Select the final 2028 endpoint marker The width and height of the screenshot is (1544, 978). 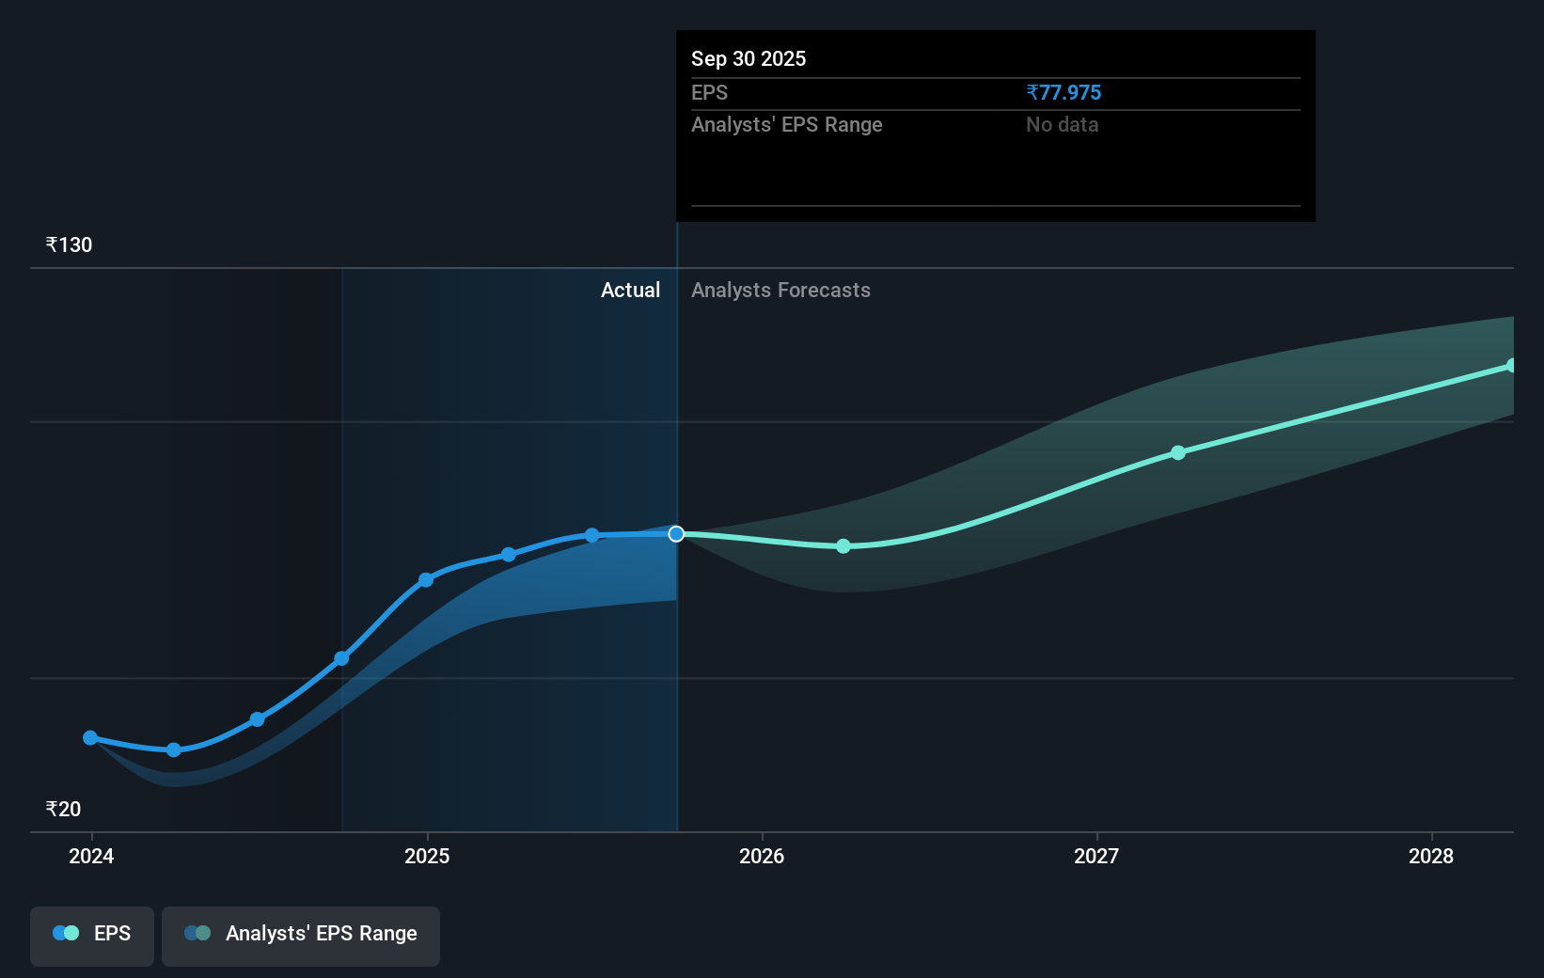[x=1511, y=365]
